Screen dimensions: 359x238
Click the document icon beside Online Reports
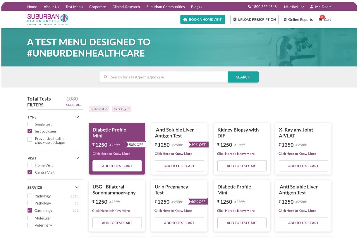click(285, 20)
